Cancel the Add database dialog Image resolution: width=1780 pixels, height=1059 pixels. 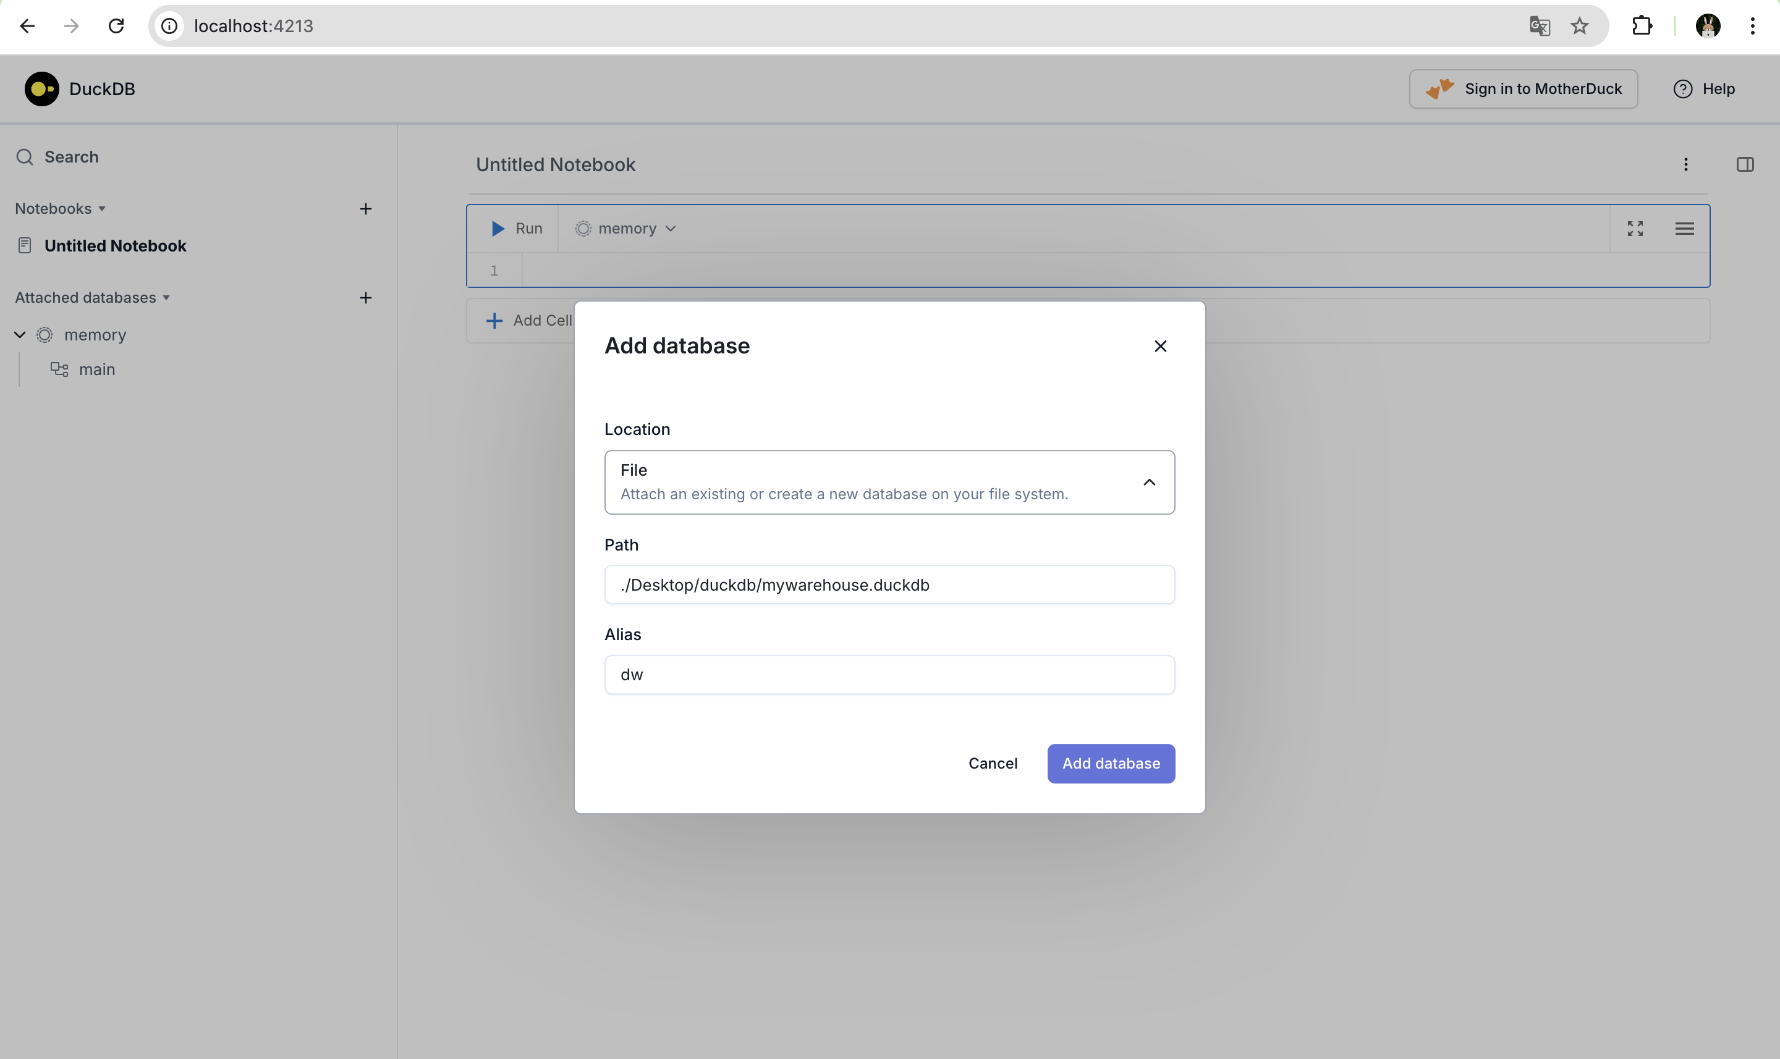coord(993,763)
